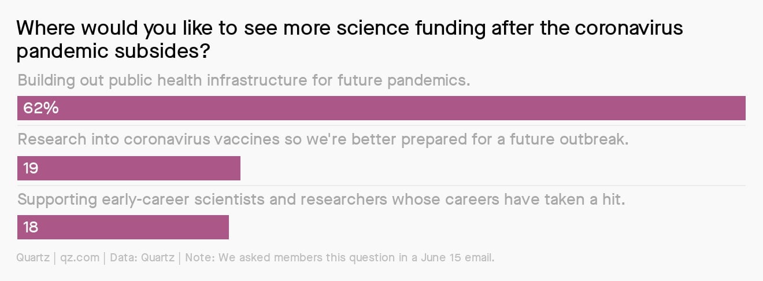Click the Quartz source credit
This screenshot has width=763, height=281.
click(x=33, y=258)
